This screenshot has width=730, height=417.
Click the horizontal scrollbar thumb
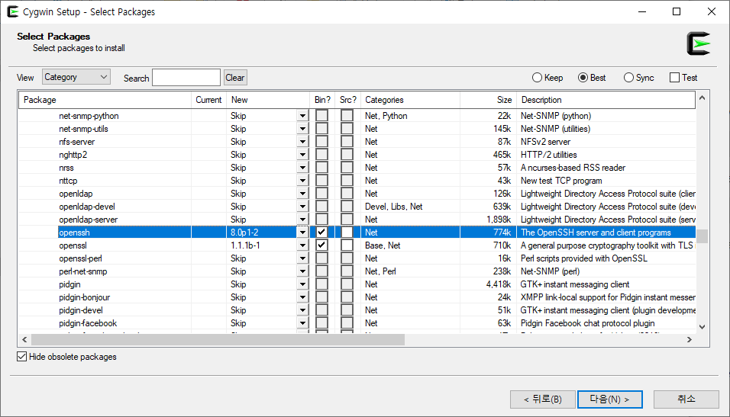pos(218,340)
